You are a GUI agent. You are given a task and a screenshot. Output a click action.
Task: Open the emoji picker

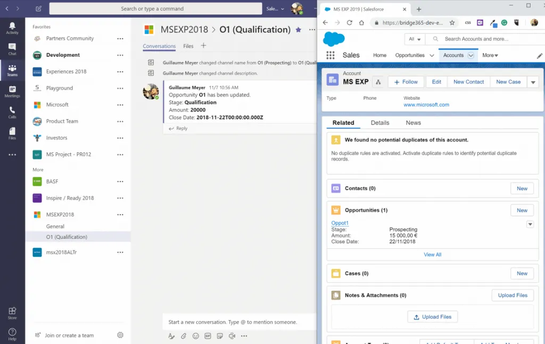(x=196, y=336)
